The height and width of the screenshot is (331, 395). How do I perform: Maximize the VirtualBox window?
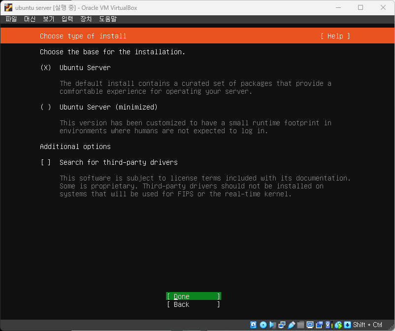pos(361,7)
